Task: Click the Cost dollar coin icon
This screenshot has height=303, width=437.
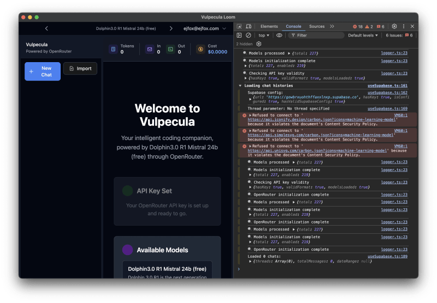Action: click(x=200, y=49)
